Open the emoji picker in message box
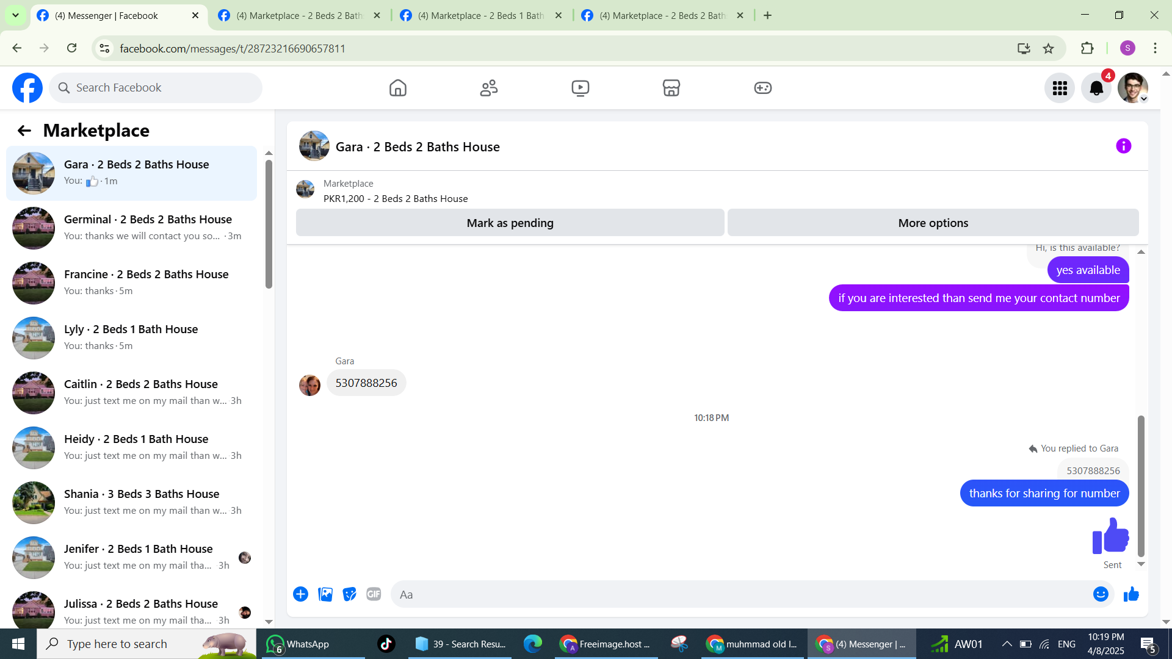1172x659 pixels. click(x=1100, y=594)
